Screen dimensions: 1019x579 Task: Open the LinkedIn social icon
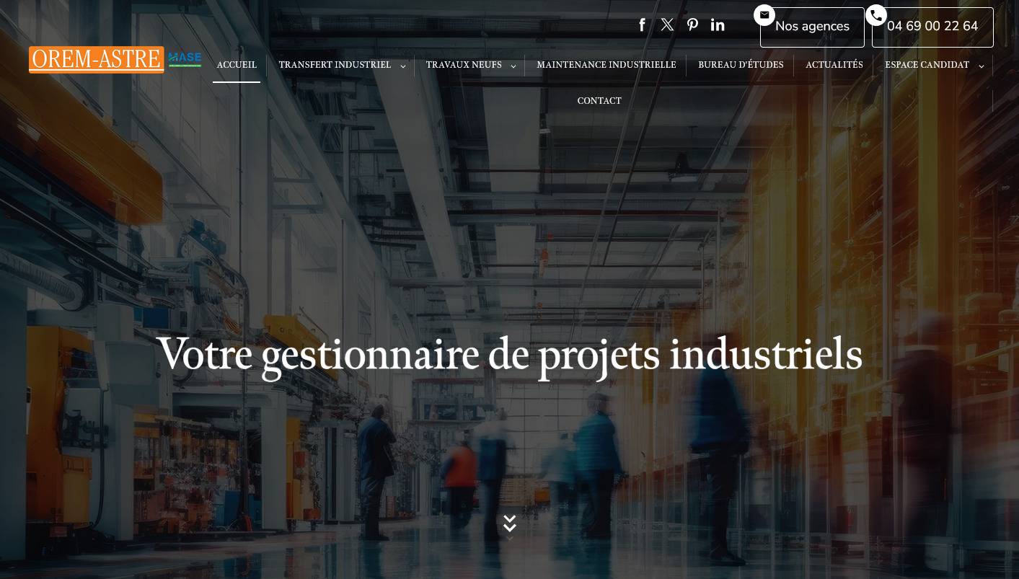click(x=718, y=25)
